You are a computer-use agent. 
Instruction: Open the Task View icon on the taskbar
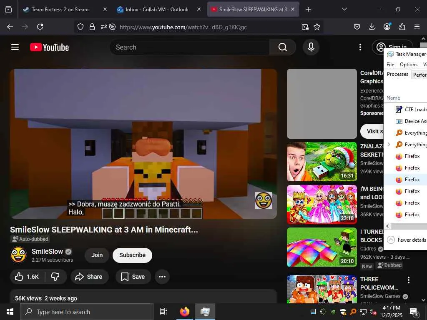pos(163,312)
